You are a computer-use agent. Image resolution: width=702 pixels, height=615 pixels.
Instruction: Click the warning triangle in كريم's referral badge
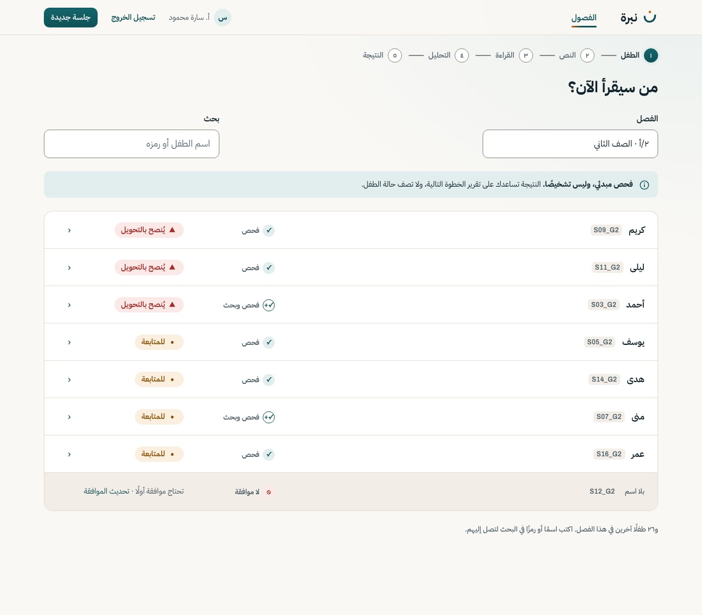pyautogui.click(x=172, y=230)
